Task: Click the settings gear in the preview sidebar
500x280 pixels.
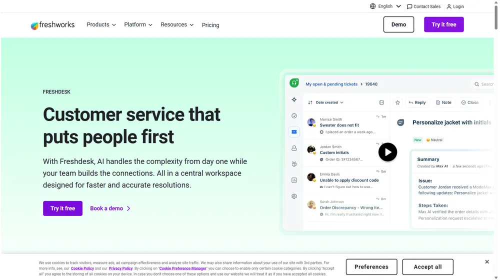Action: [x=294, y=196]
